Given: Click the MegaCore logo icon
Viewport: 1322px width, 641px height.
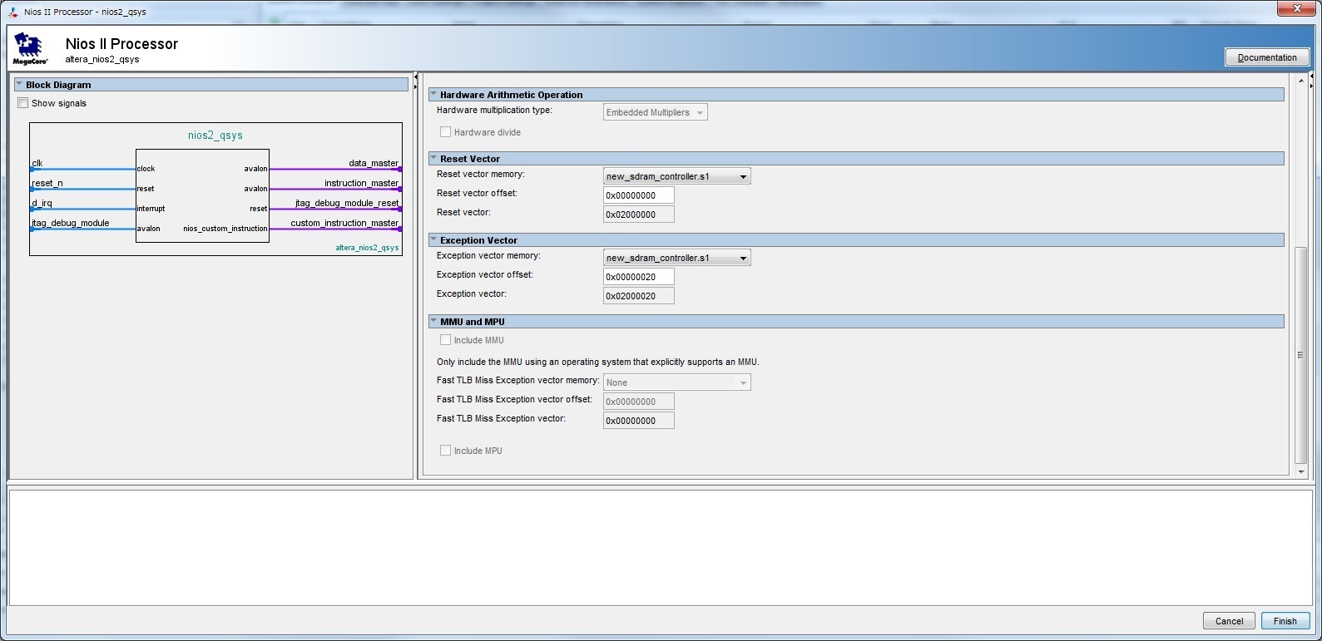Looking at the screenshot, I should pyautogui.click(x=30, y=49).
